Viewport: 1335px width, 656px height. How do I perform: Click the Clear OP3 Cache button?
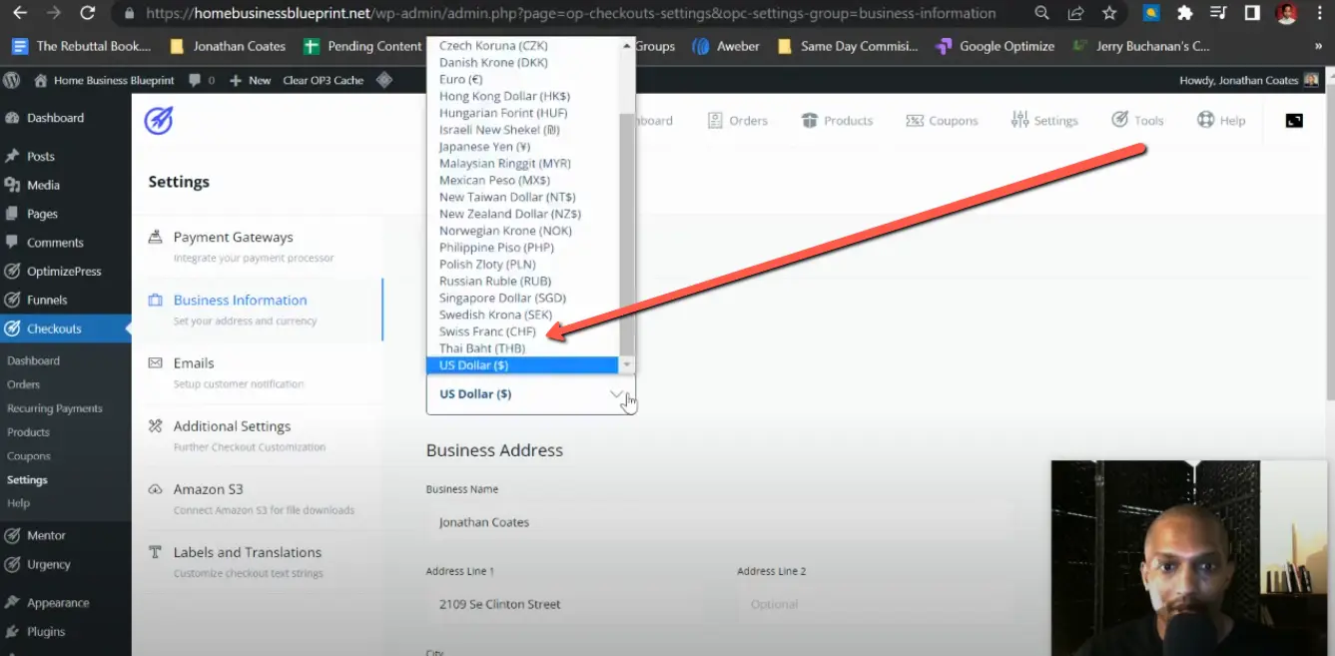[x=323, y=79]
